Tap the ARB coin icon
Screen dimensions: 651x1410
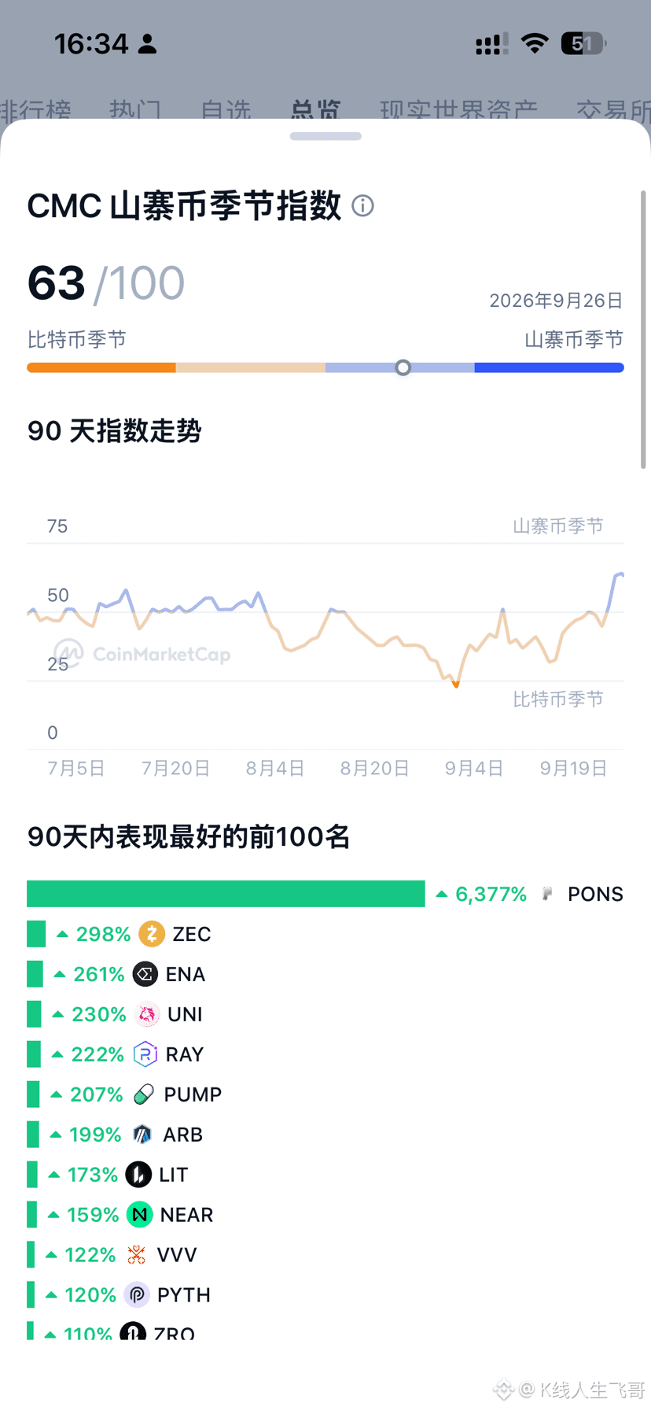(142, 1135)
